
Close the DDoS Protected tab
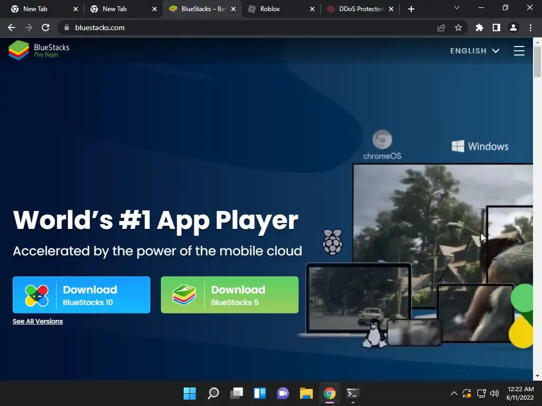pyautogui.click(x=391, y=9)
